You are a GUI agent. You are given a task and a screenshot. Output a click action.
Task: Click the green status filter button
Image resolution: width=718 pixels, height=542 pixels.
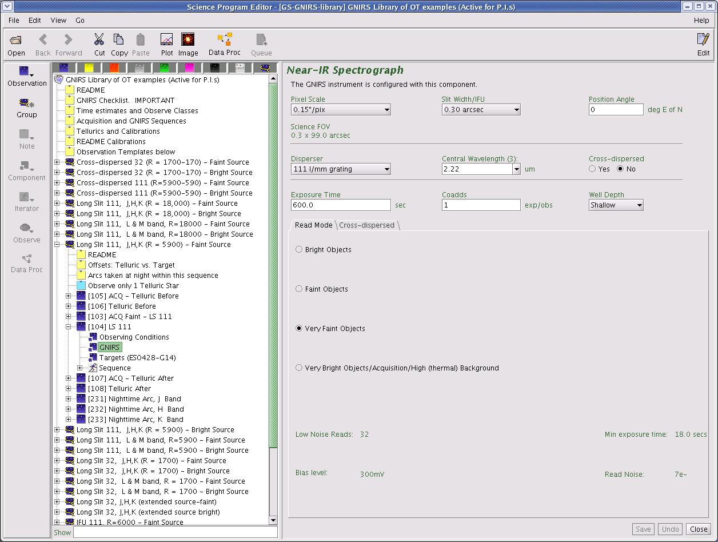[x=164, y=68]
